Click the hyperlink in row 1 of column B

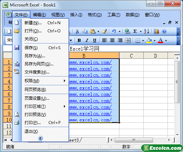[x=90, y=63]
